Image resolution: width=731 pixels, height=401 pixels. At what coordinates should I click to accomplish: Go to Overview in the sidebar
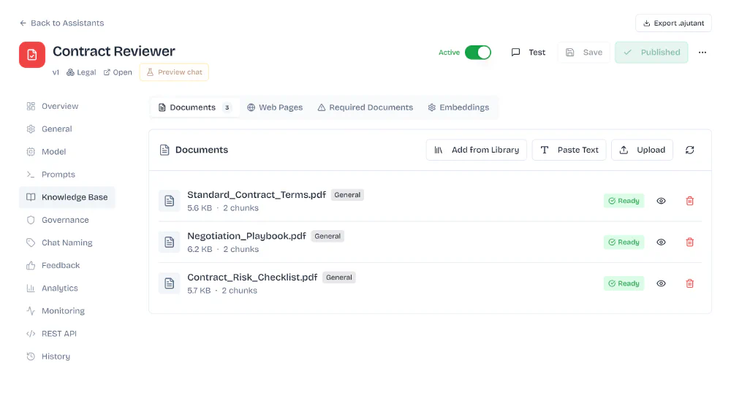pyautogui.click(x=67, y=106)
